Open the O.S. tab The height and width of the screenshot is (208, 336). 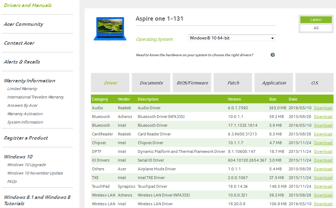point(315,83)
